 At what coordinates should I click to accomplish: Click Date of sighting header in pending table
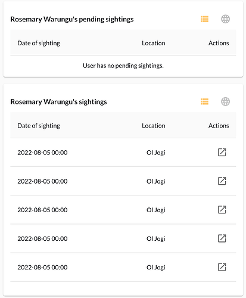(x=39, y=43)
